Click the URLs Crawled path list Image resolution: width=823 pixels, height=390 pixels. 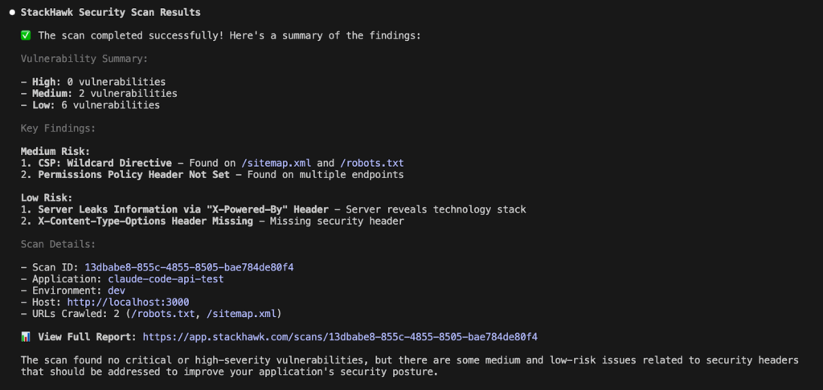tap(193, 314)
